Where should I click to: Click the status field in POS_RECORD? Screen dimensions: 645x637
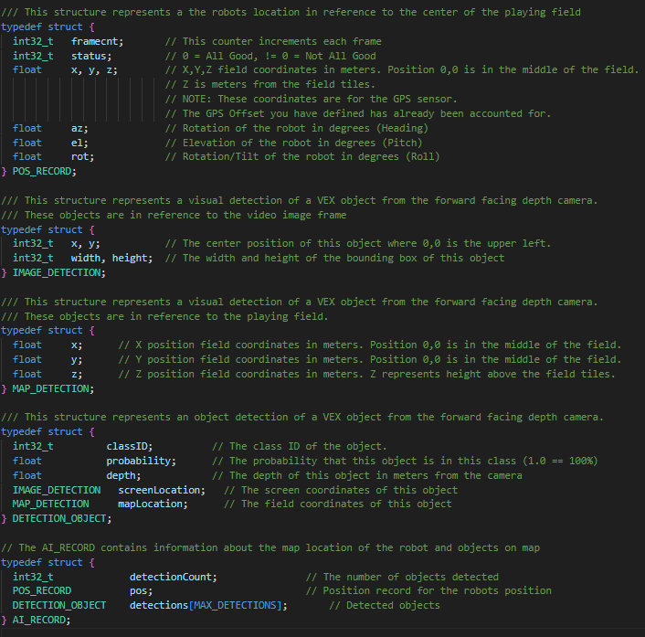pyautogui.click(x=91, y=56)
